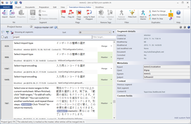
Task: Click the funnel filter icon above the list
Action: coord(7,32)
